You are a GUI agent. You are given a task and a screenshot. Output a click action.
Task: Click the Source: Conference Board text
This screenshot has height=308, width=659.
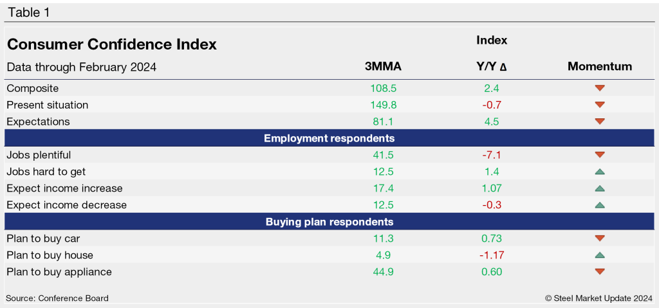57,298
